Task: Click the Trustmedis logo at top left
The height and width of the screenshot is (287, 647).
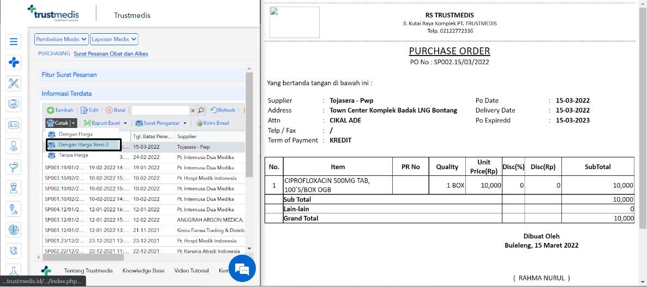Action: (x=53, y=13)
